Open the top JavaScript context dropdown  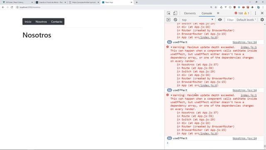197,20
